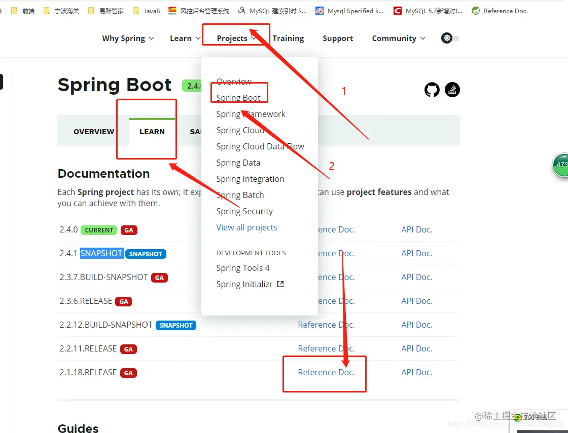Go to the Support page

[x=338, y=38]
